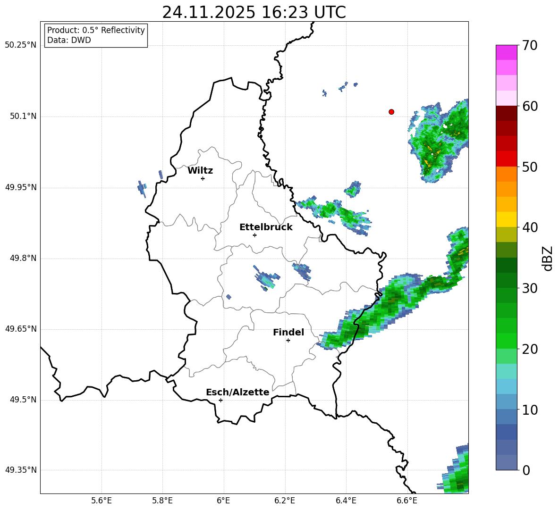The width and height of the screenshot is (559, 510).
Task: Click the Ettelbruck location cross marker
Action: pyautogui.click(x=254, y=235)
